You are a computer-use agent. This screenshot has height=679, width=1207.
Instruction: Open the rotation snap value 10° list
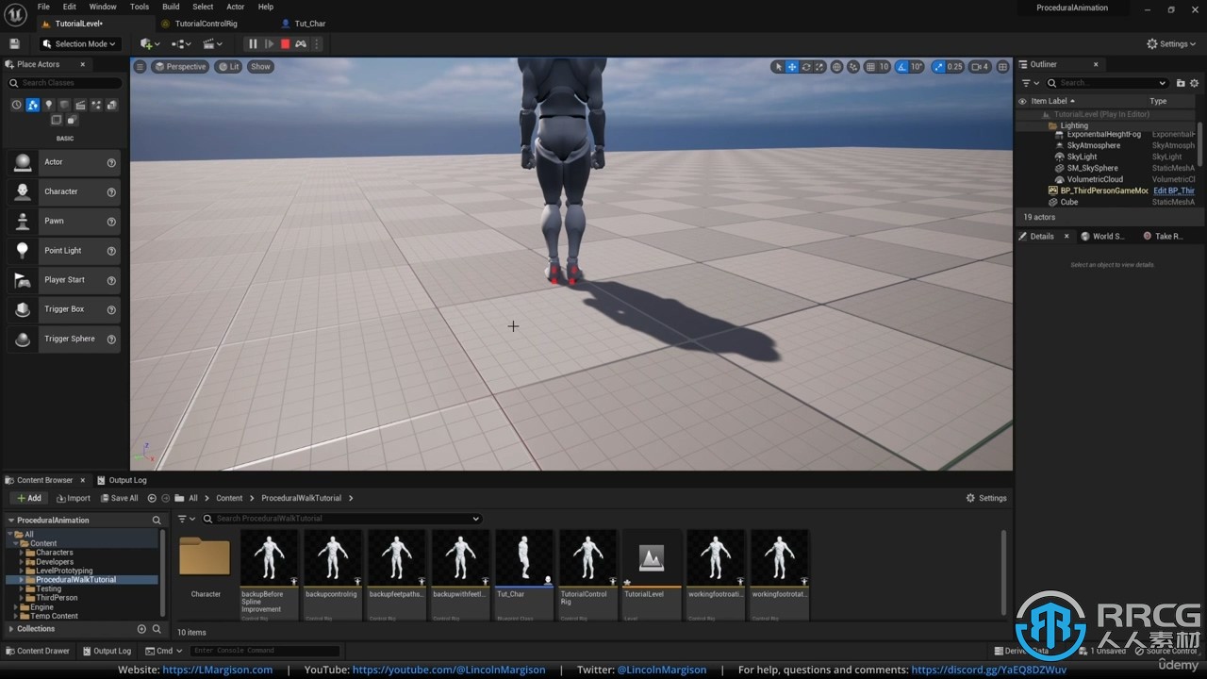tap(918, 67)
